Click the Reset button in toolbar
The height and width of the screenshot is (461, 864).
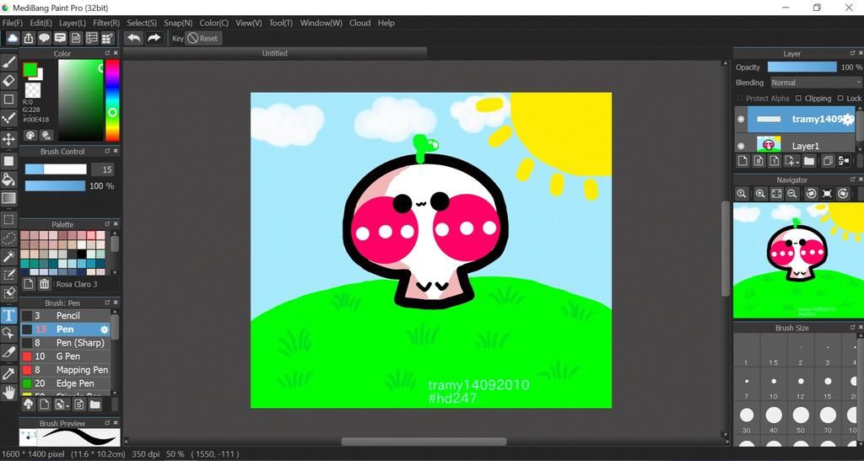pyautogui.click(x=202, y=39)
